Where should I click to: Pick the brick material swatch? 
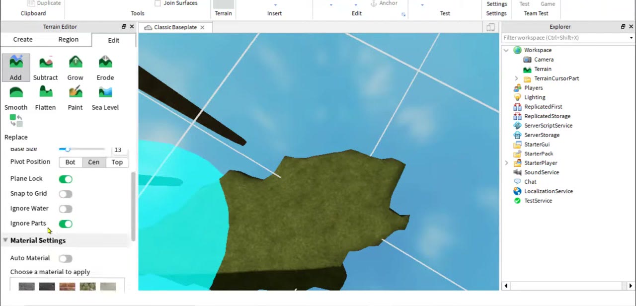(68, 287)
